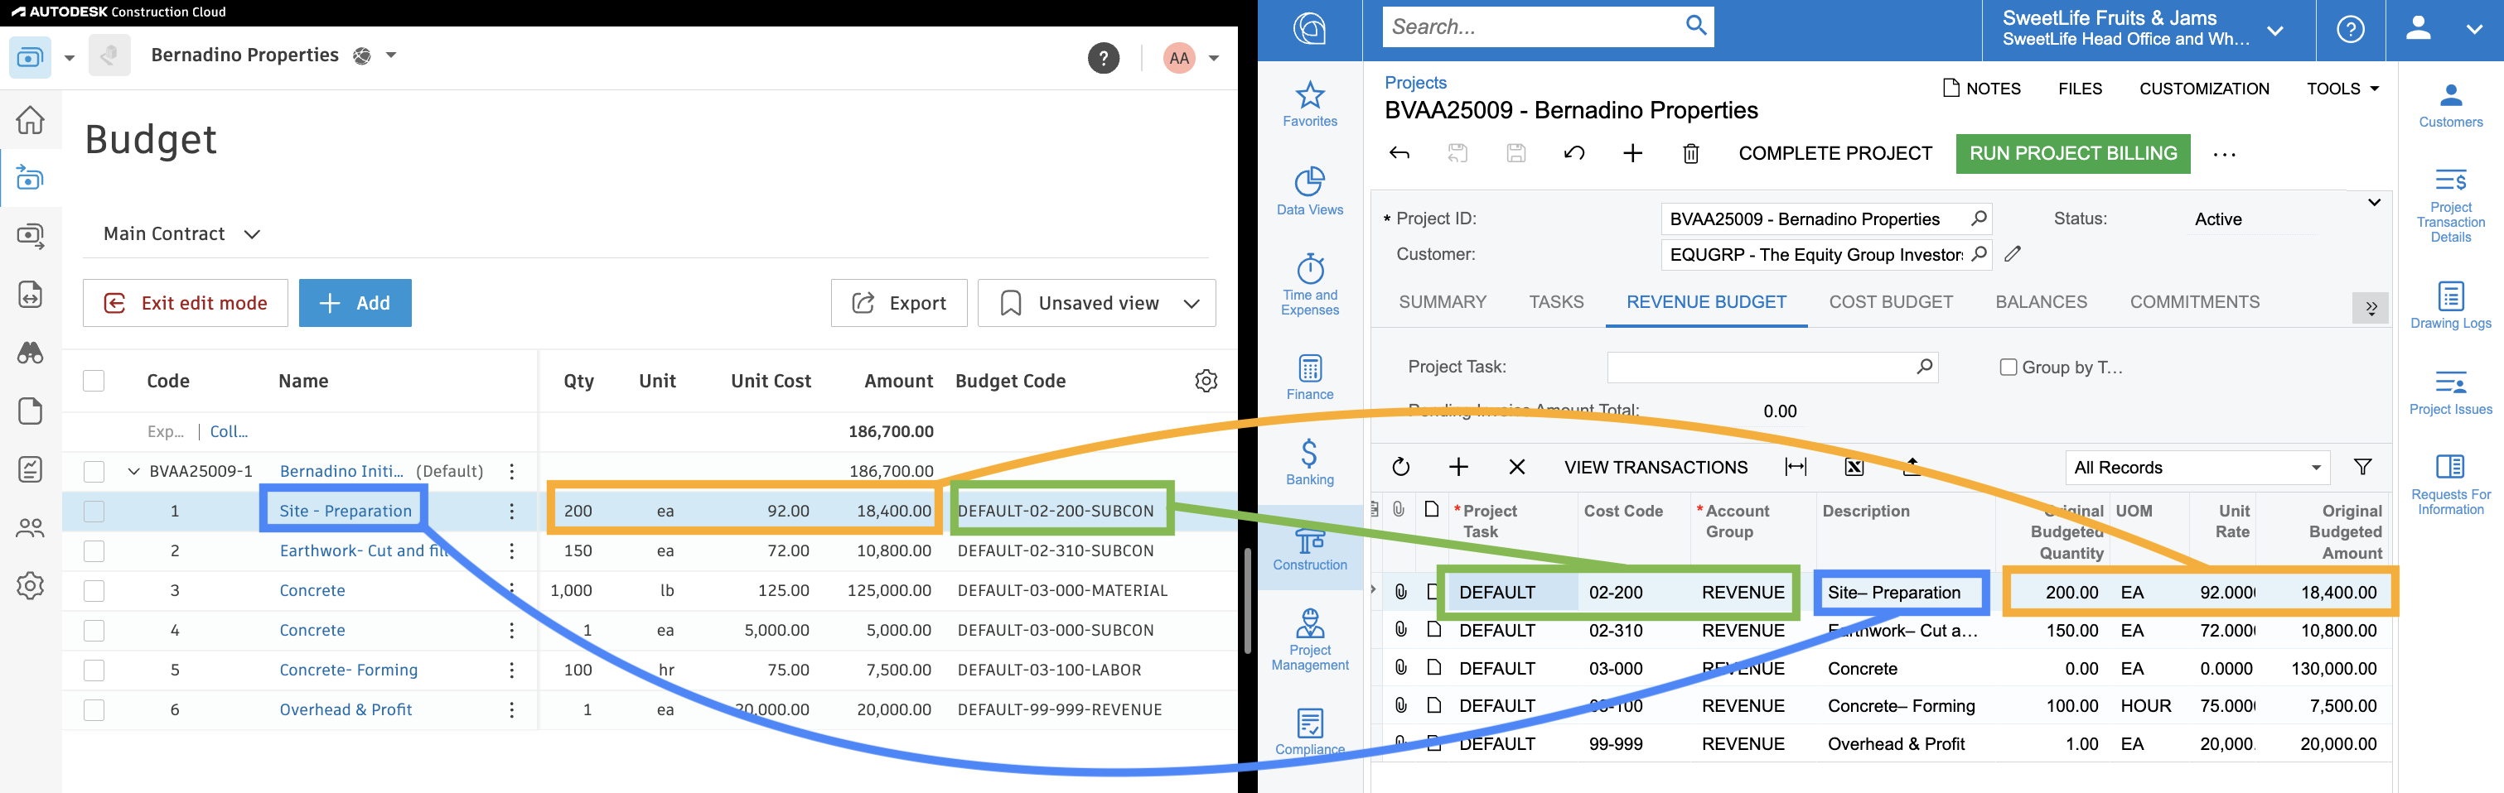Open Project Management workspace

click(1309, 639)
